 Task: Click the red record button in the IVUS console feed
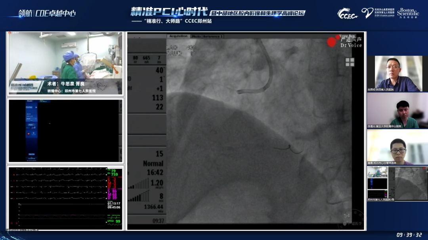tap(29, 134)
